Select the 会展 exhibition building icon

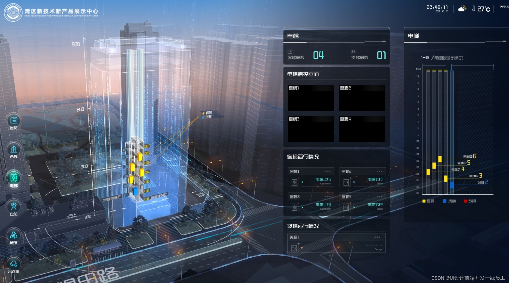14,149
